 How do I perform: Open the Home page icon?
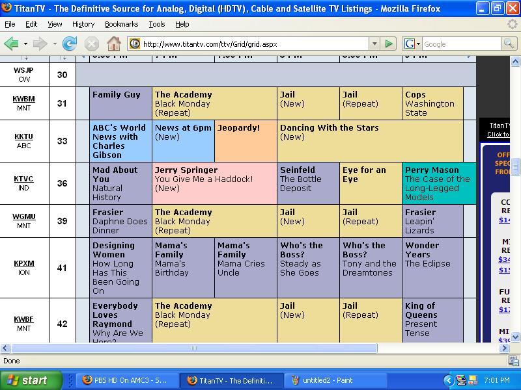(x=113, y=44)
